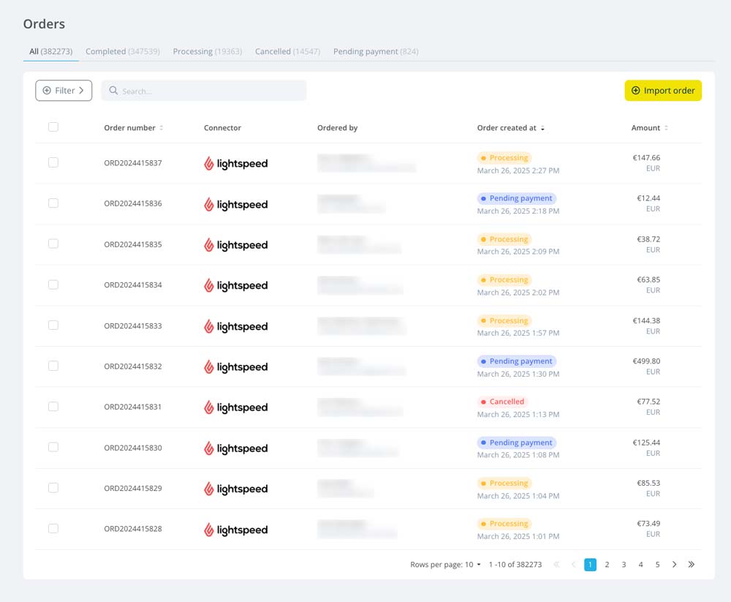Switch to the Cancelled tab
This screenshot has width=731, height=602.
pyautogui.click(x=287, y=51)
